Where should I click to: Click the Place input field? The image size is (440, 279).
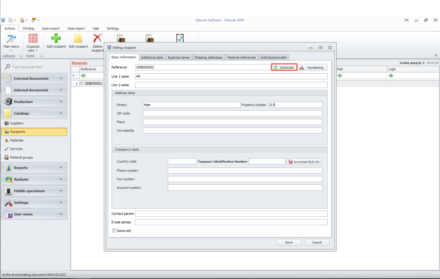click(233, 122)
